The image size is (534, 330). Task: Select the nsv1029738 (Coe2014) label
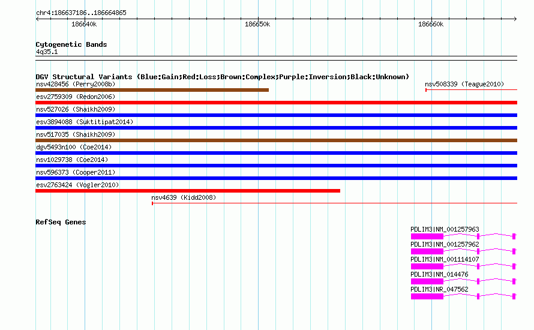pos(72,160)
